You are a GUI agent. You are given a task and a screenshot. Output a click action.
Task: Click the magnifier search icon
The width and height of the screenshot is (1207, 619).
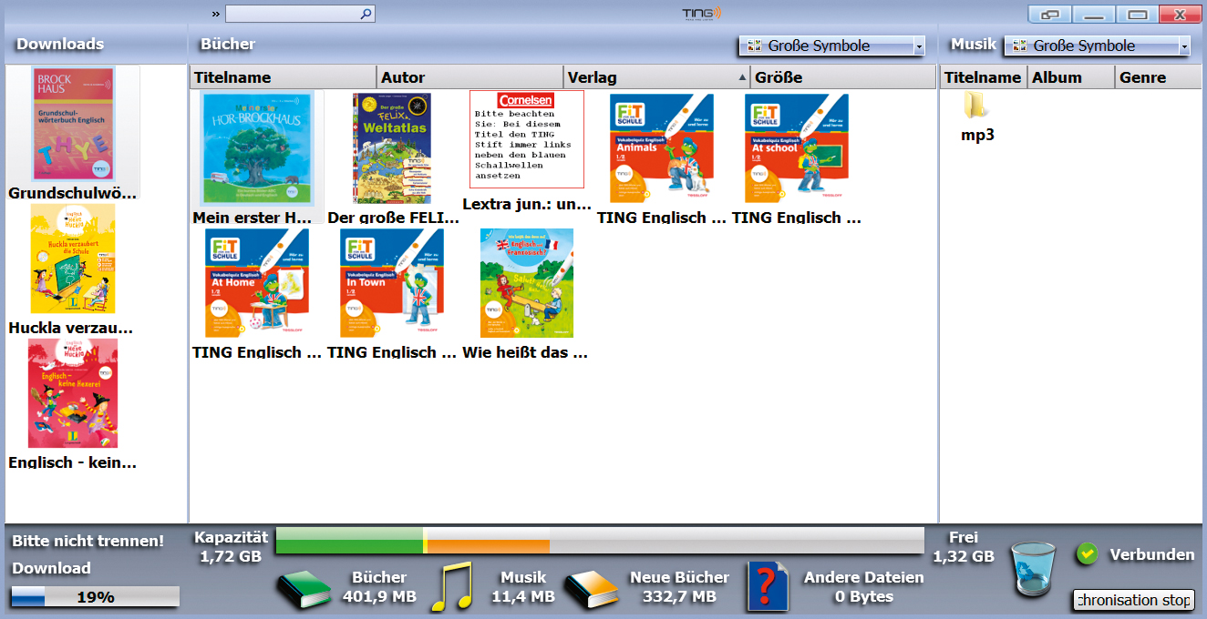366,14
